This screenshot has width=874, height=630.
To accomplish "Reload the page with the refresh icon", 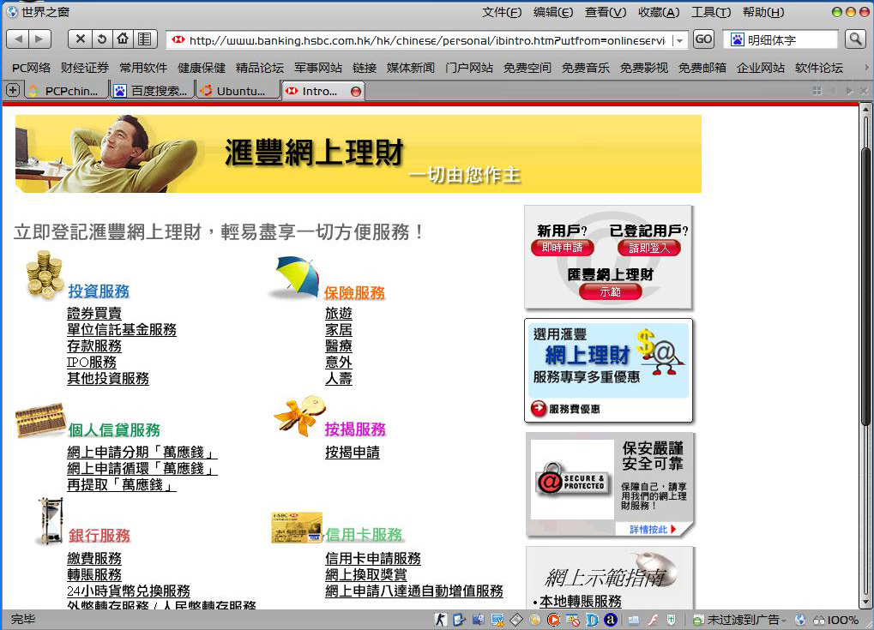I will click(101, 39).
